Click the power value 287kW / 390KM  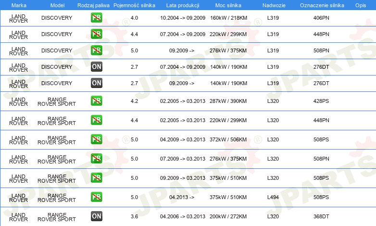[x=228, y=101]
